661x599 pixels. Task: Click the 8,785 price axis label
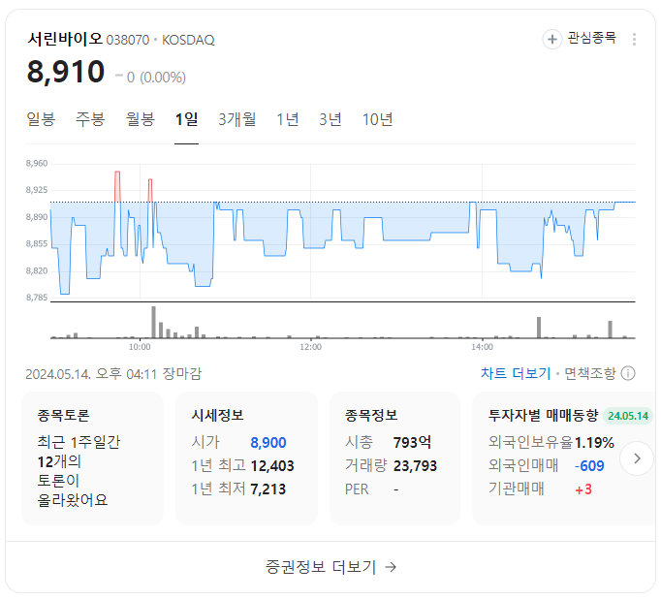[37, 298]
